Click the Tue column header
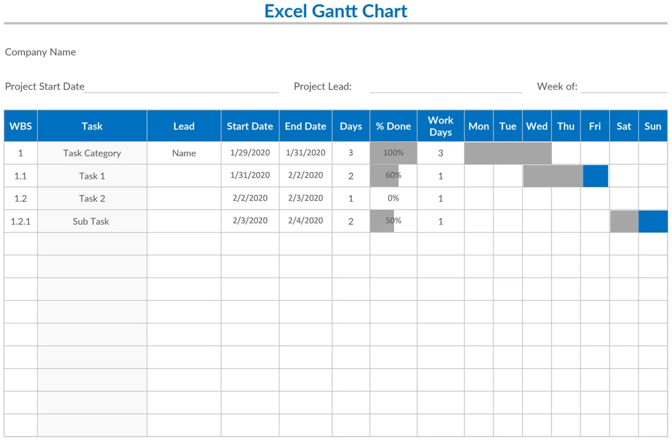The height and width of the screenshot is (441, 672). [508, 126]
